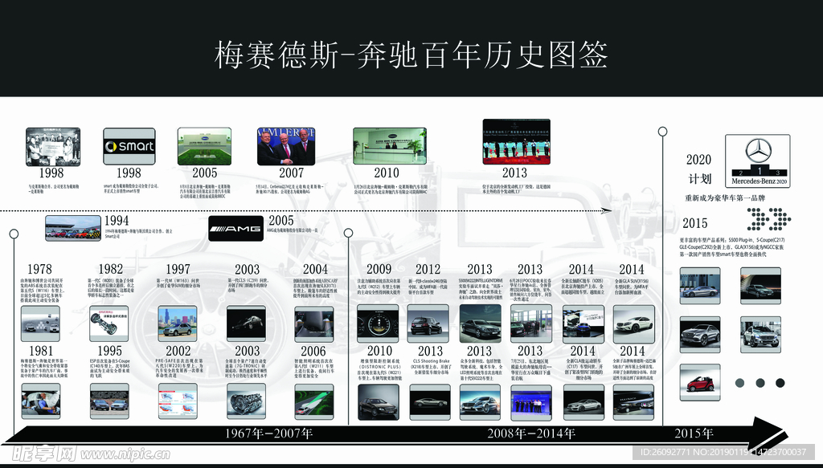This screenshot has height=468, width=823.
Task: Open the 1994 photo of parked smart cars
Action: pyautogui.click(x=73, y=228)
